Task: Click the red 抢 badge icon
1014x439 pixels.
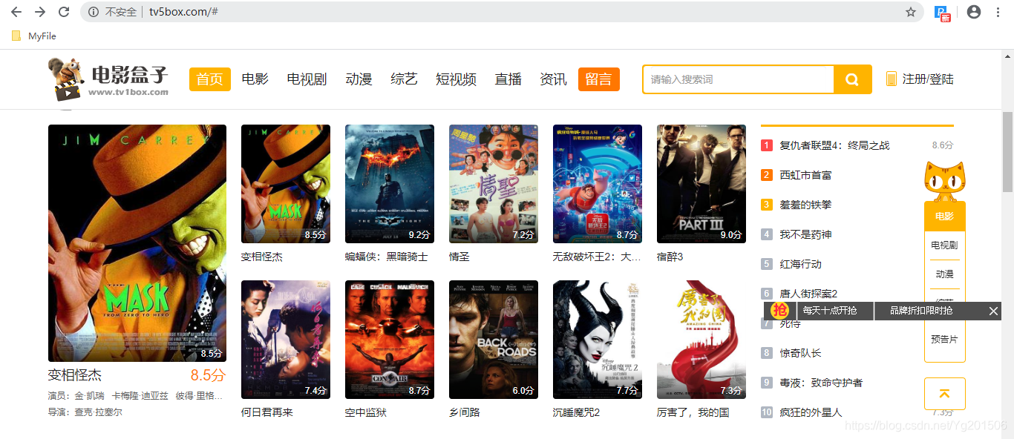Action: pyautogui.click(x=779, y=311)
